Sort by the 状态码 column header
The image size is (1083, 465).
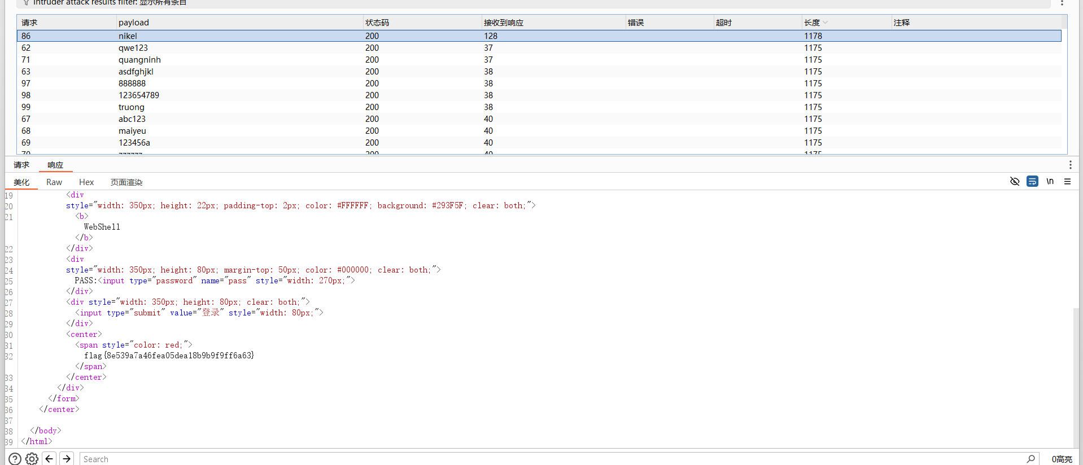(x=422, y=23)
